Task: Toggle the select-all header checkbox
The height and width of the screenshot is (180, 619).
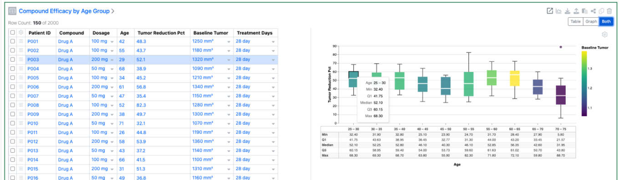Action: point(13,33)
